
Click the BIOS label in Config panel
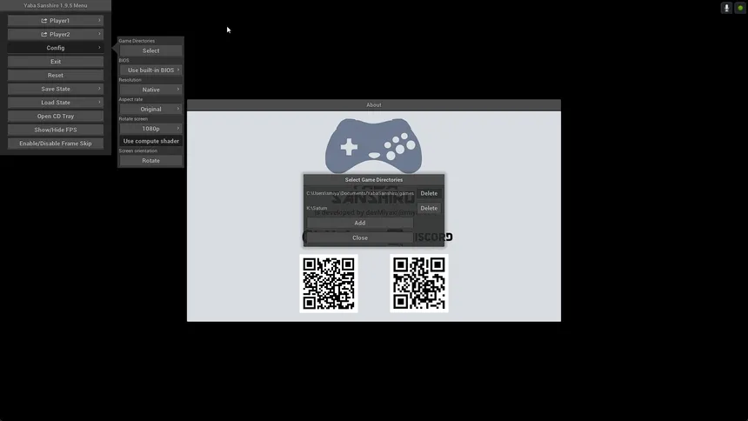tap(124, 61)
